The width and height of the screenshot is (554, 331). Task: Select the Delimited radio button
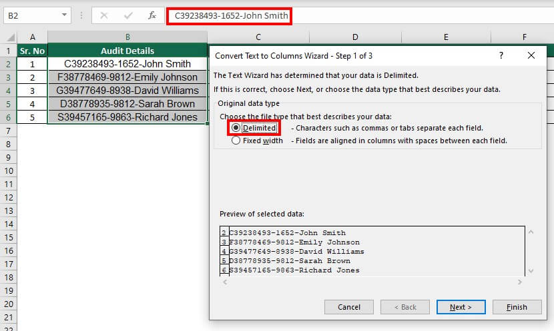[236, 128]
